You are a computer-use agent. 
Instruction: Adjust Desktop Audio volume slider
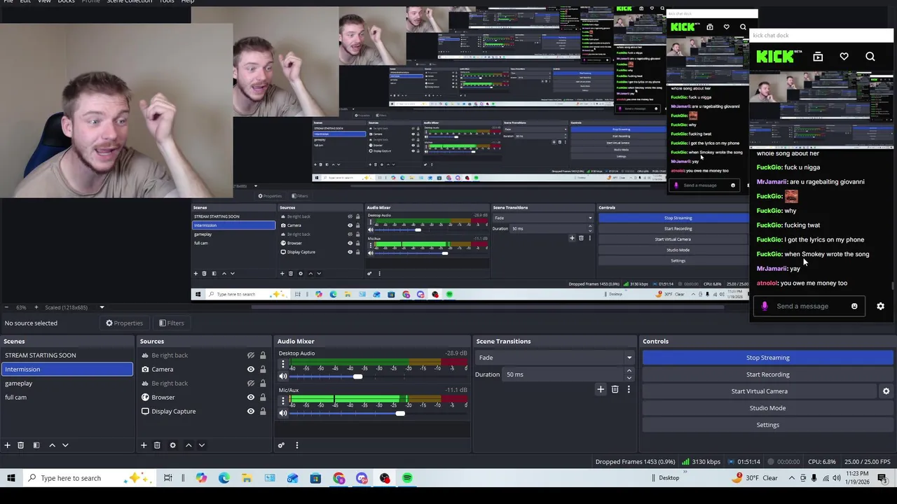(357, 377)
